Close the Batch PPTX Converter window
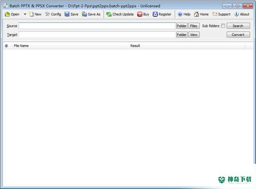The height and width of the screenshot is (189, 256). pyautogui.click(x=248, y=6)
